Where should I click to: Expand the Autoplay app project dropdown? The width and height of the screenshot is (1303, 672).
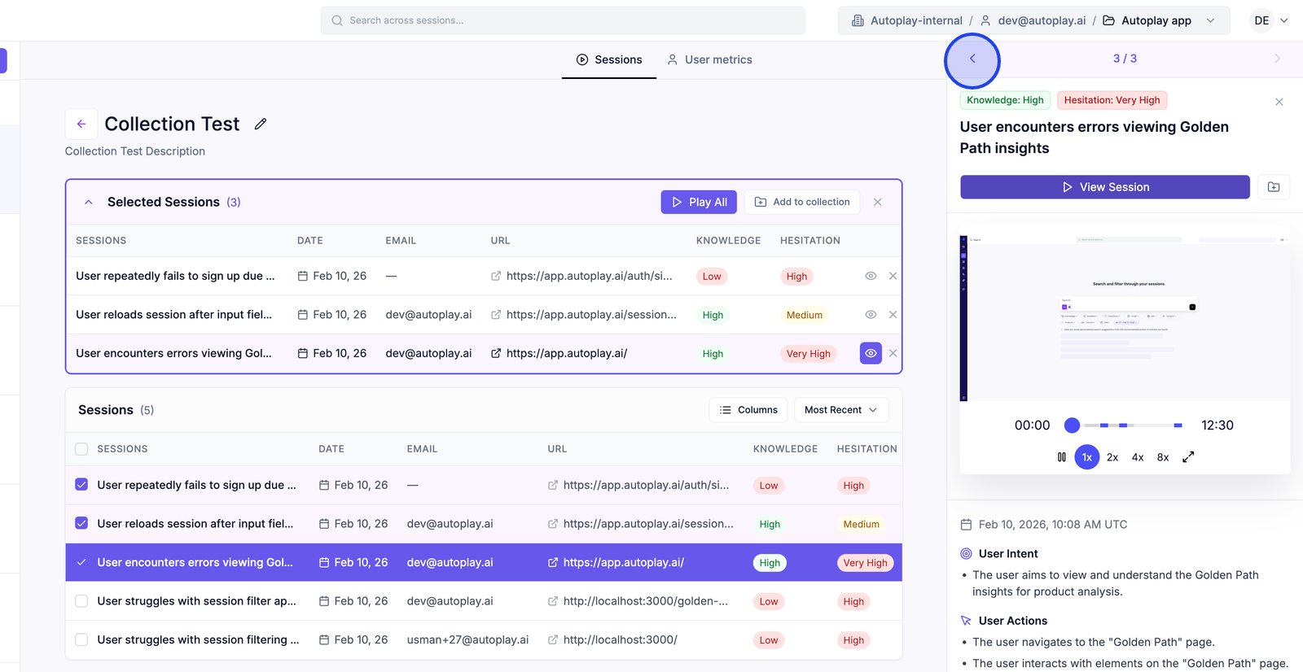[x=1210, y=20]
